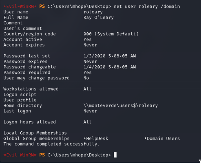201x163 pixels.
Task: Click the 'net user roleary /domain' command text
Action: (x=147, y=7)
